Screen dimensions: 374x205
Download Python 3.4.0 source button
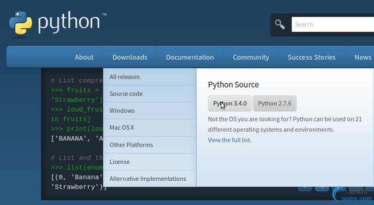[x=230, y=103]
